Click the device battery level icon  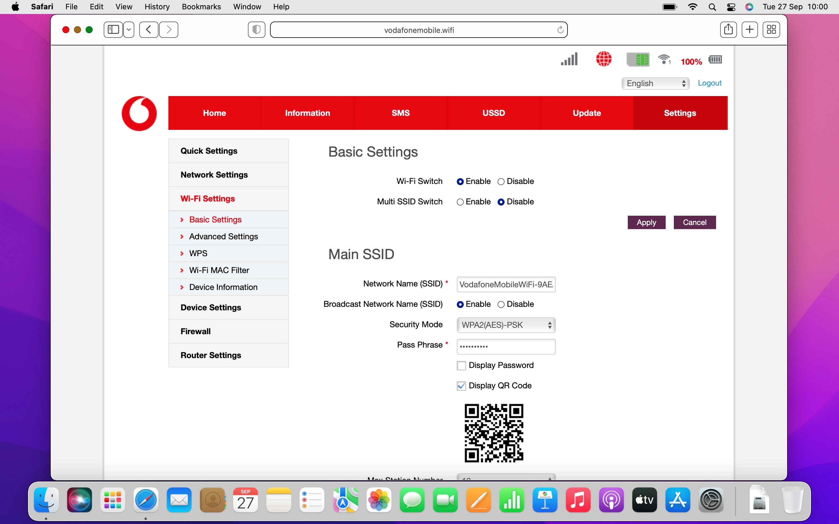[x=715, y=60]
